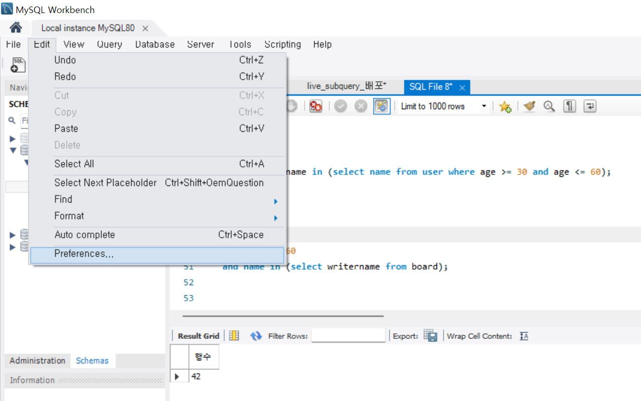The image size is (641, 401).
Task: Choose Paste in the Edit menu
Action: pos(157,128)
